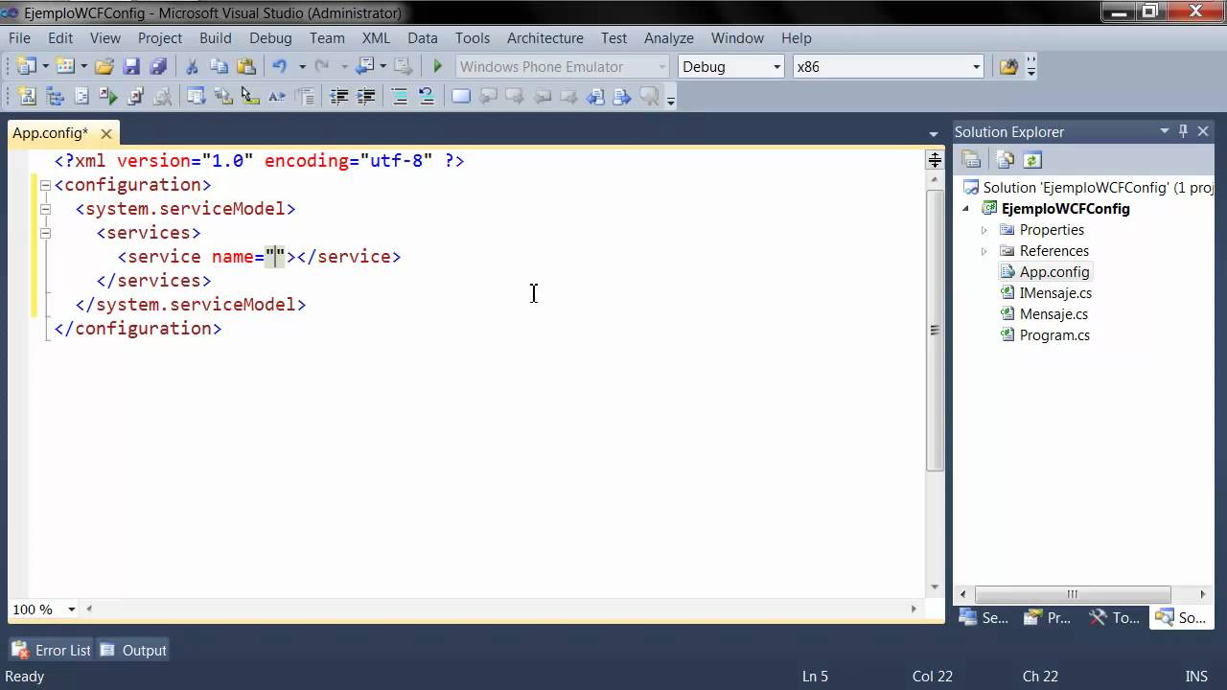1227x690 pixels.
Task: Click the Save All icon
Action: [158, 66]
